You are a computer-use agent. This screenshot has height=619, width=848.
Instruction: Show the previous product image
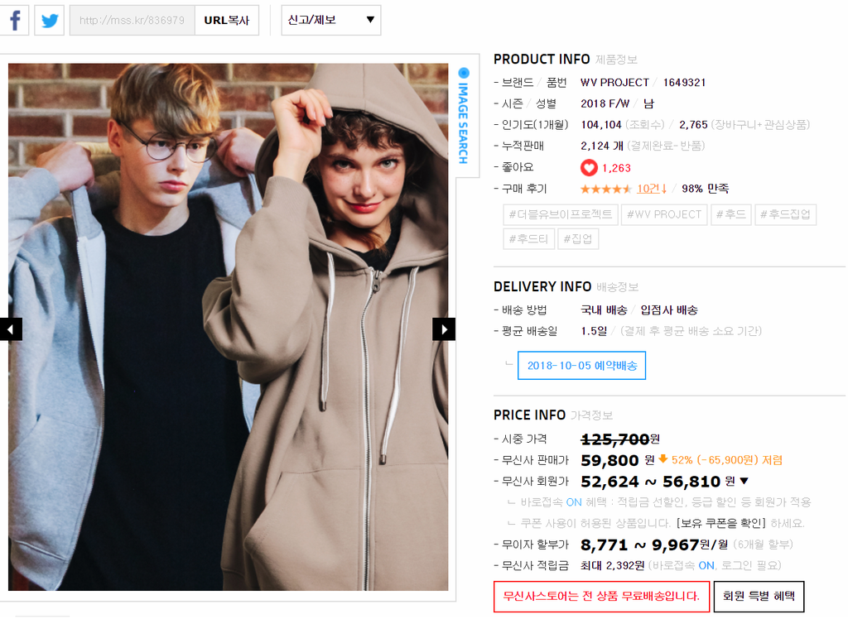(x=11, y=329)
